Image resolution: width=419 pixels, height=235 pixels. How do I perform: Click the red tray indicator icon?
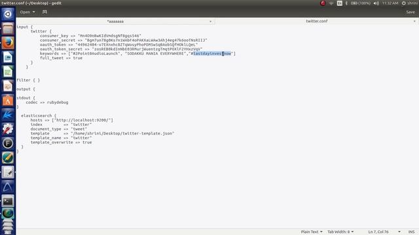[x=323, y=3]
